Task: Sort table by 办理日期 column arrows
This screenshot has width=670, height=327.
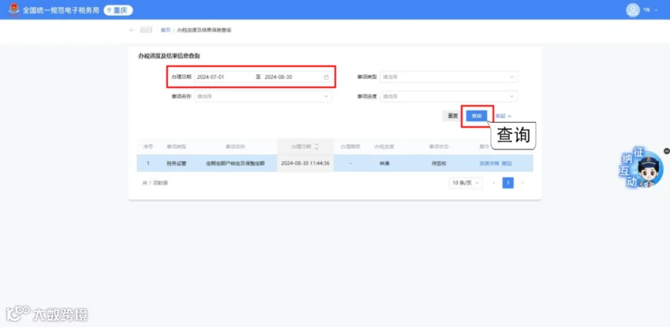Action: 316,147
